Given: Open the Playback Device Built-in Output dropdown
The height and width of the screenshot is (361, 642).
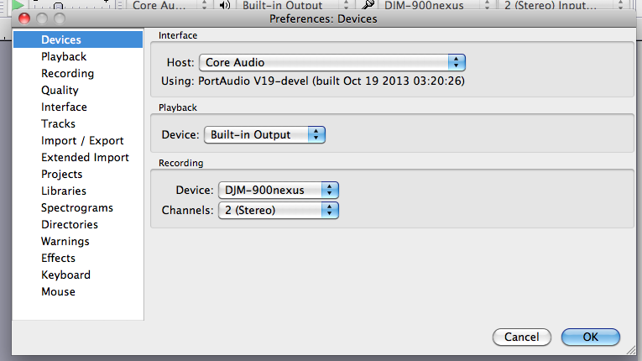Looking at the screenshot, I should (264, 134).
